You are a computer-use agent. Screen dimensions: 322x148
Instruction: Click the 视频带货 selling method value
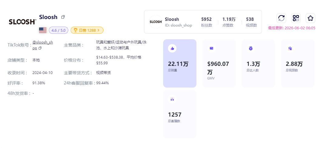pyautogui.click(x=103, y=73)
